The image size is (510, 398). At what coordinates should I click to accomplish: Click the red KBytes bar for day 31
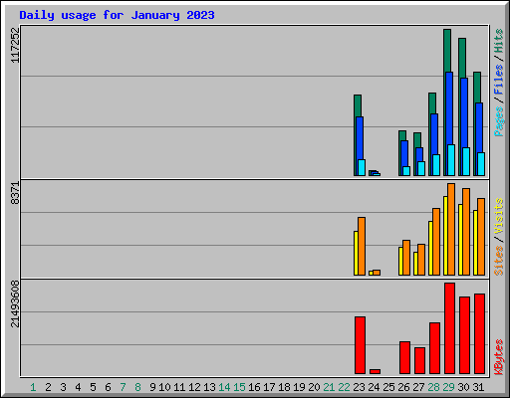point(479,333)
